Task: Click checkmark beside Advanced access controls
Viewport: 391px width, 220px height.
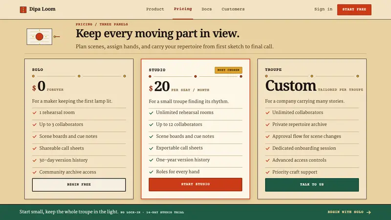Action: 267,160
